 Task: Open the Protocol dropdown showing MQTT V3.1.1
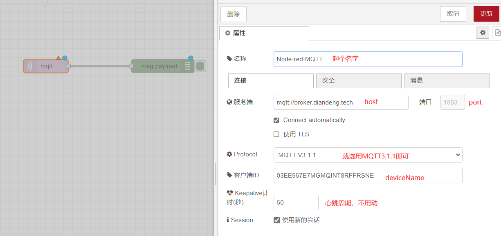pyautogui.click(x=368, y=155)
